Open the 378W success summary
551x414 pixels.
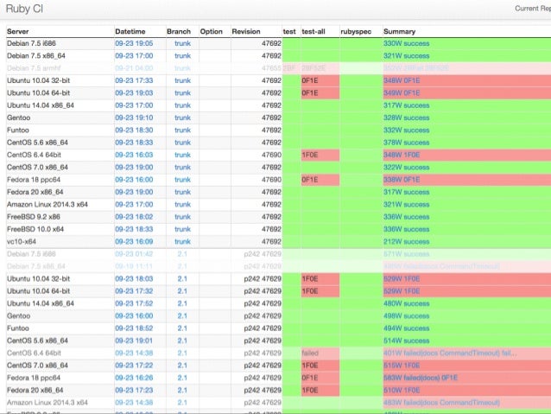[407, 143]
